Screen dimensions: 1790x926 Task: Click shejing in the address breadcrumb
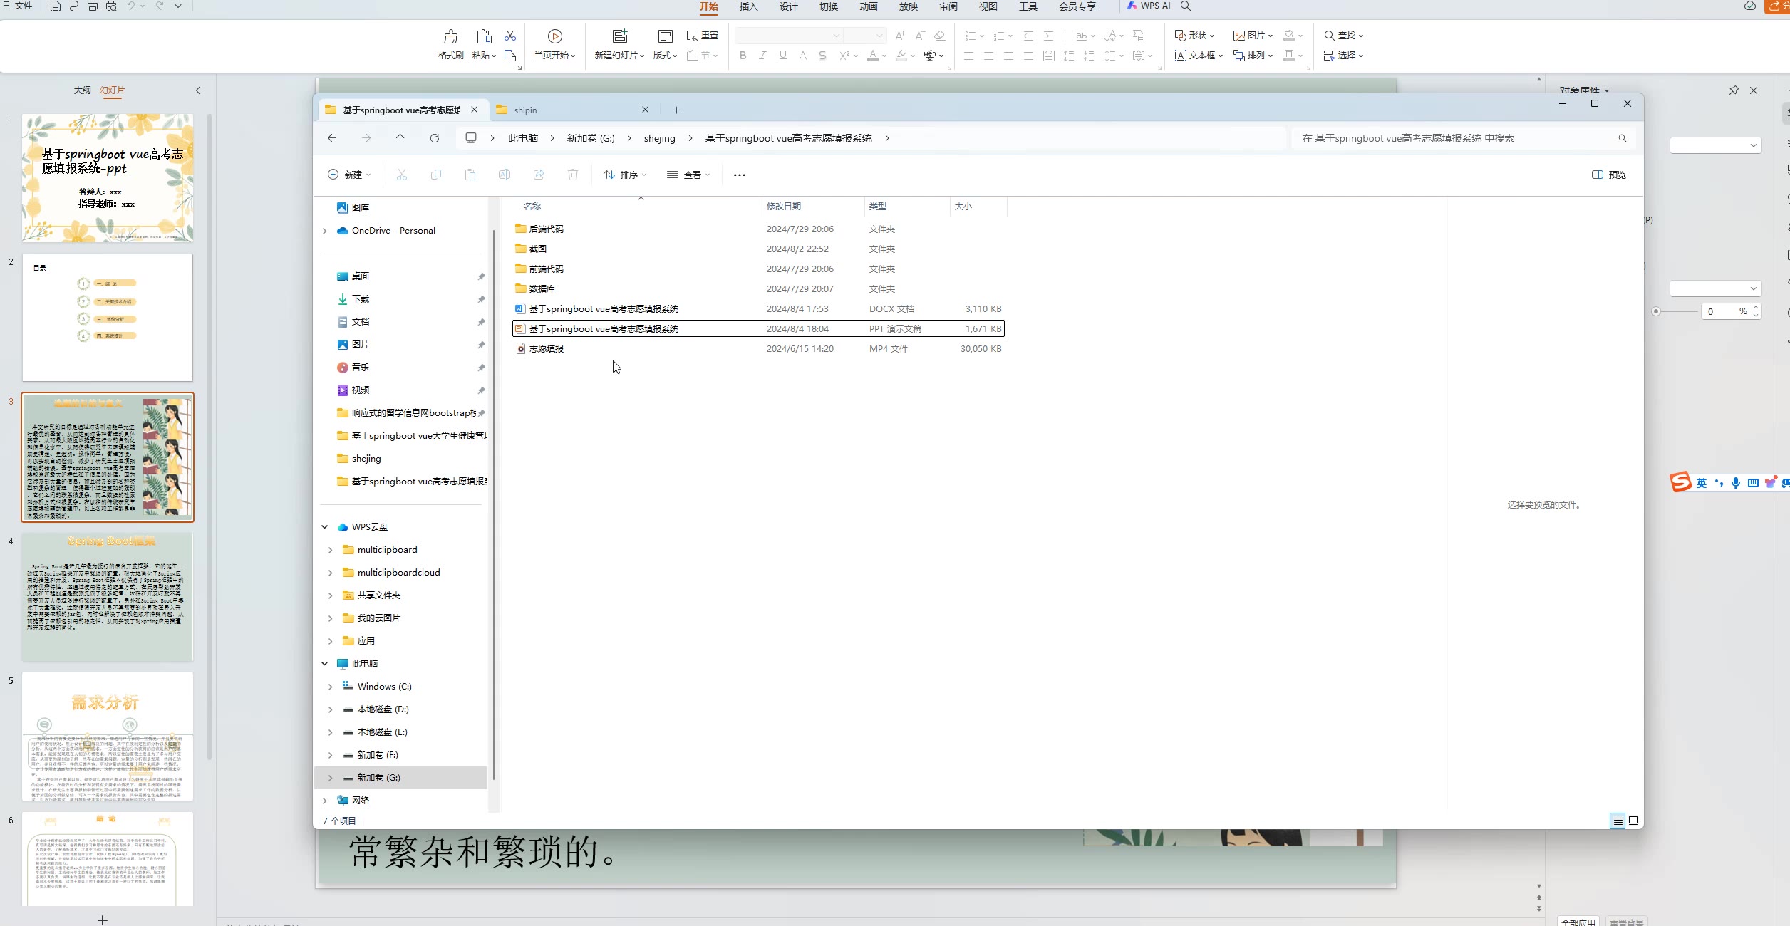coord(660,138)
